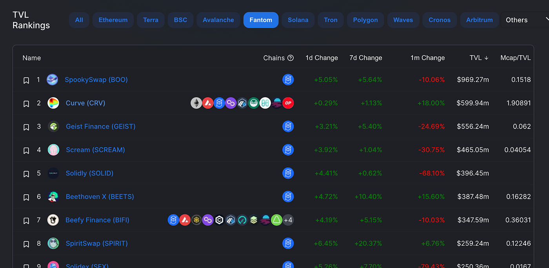549x268 pixels.
Task: Toggle bookmark for Beefy Finance (BIFI)
Action: [x=26, y=221]
